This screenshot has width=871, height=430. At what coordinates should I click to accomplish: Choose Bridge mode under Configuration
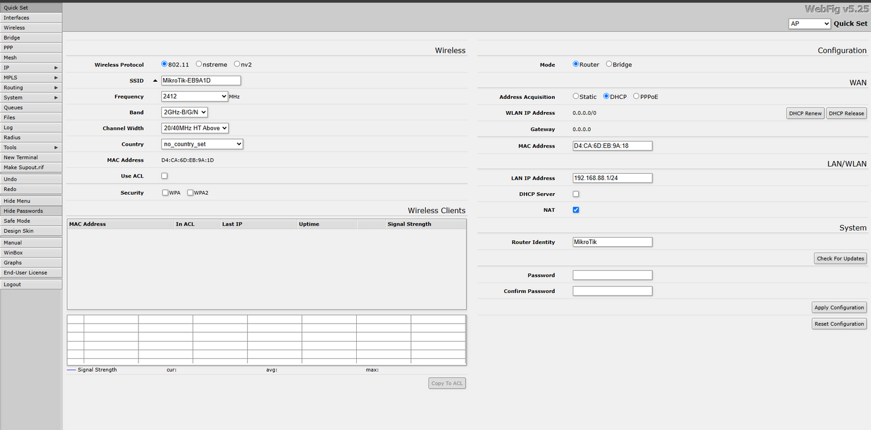[x=609, y=64]
